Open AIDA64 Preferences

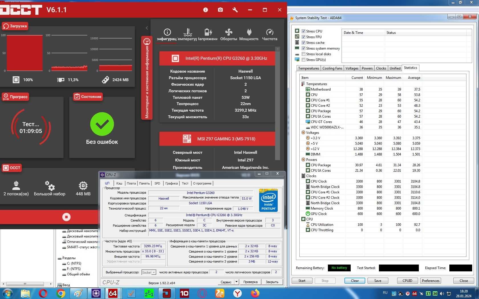431,281
